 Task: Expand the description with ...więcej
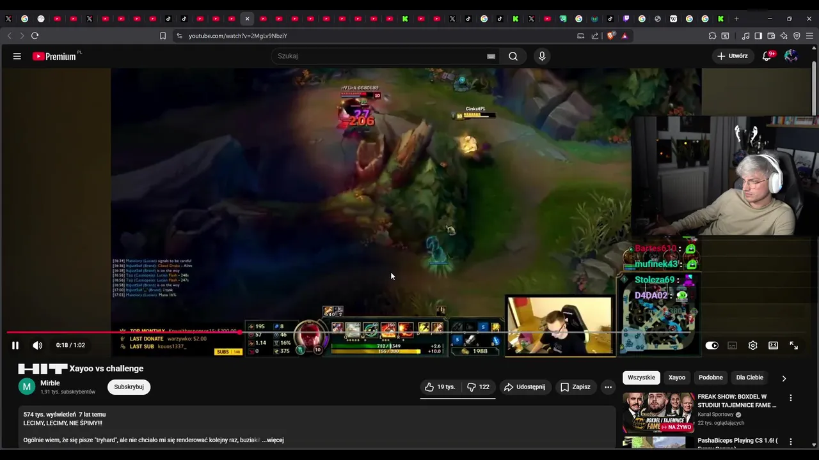pyautogui.click(x=273, y=440)
